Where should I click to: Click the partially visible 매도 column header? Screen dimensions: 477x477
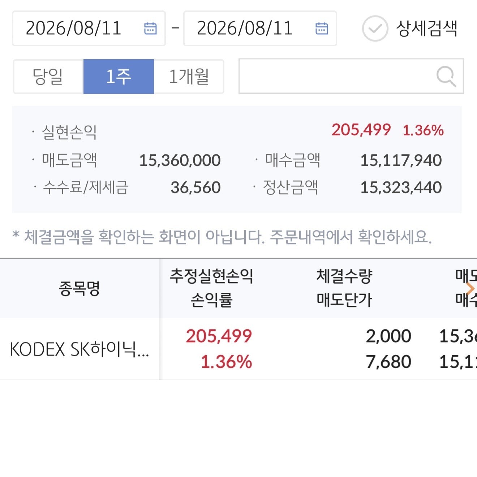[466, 288]
